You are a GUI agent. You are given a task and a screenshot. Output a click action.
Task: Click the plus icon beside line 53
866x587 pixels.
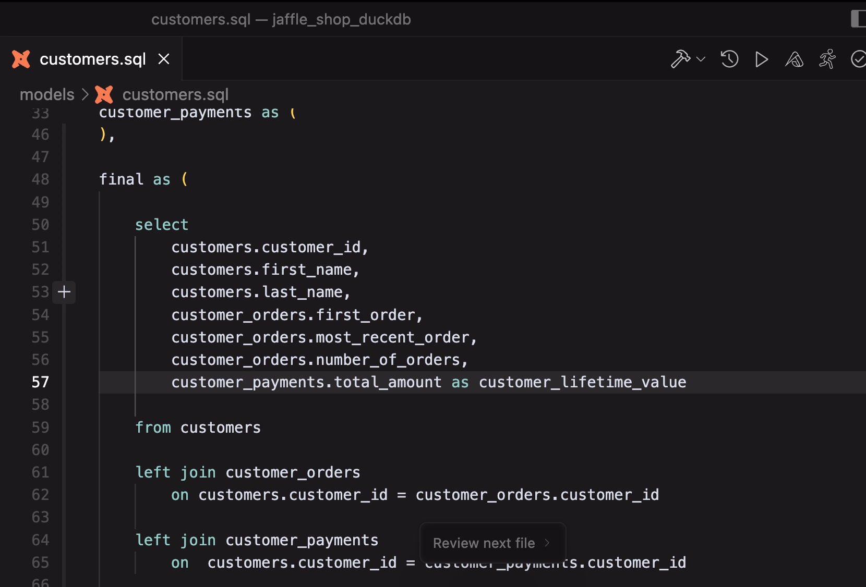[x=64, y=292]
